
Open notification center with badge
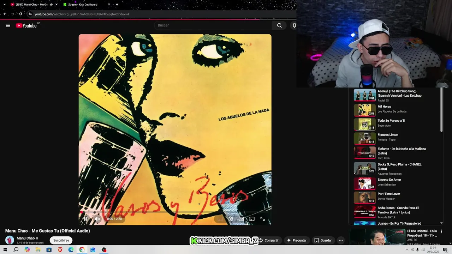point(445,250)
